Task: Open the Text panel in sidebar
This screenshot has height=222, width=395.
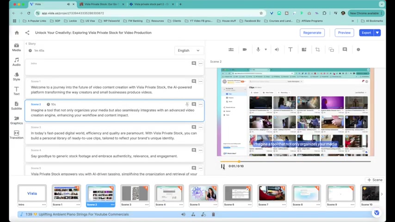Action: [x=16, y=91]
